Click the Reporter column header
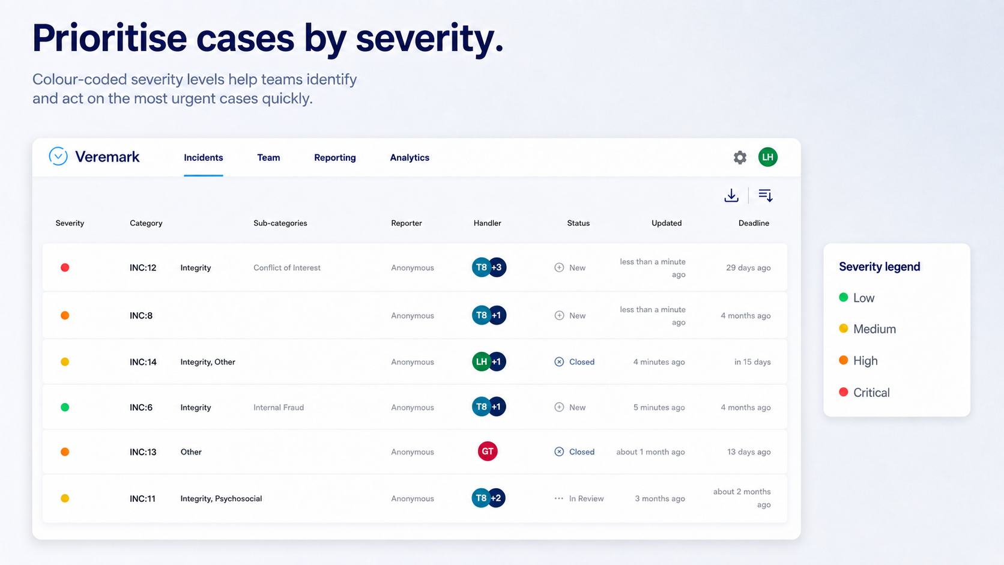The width and height of the screenshot is (1004, 565). pos(407,223)
